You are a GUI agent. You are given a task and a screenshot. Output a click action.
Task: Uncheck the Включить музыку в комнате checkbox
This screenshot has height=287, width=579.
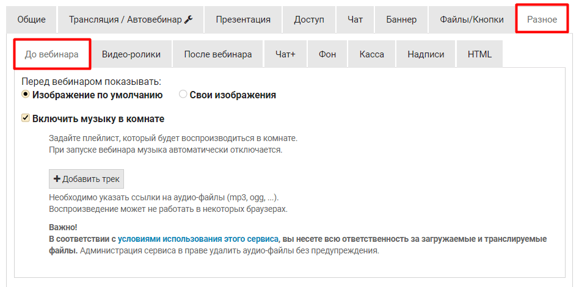coord(26,118)
